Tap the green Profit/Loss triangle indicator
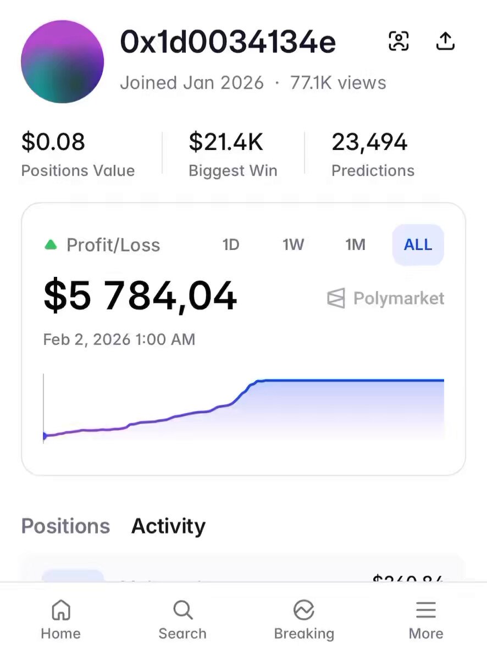This screenshot has width=487, height=656. point(51,245)
